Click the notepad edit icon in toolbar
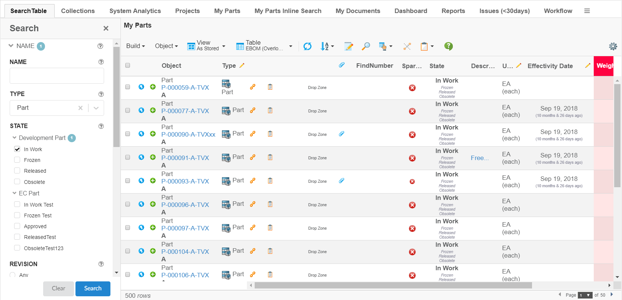Image resolution: width=622 pixels, height=300 pixels. click(x=348, y=46)
